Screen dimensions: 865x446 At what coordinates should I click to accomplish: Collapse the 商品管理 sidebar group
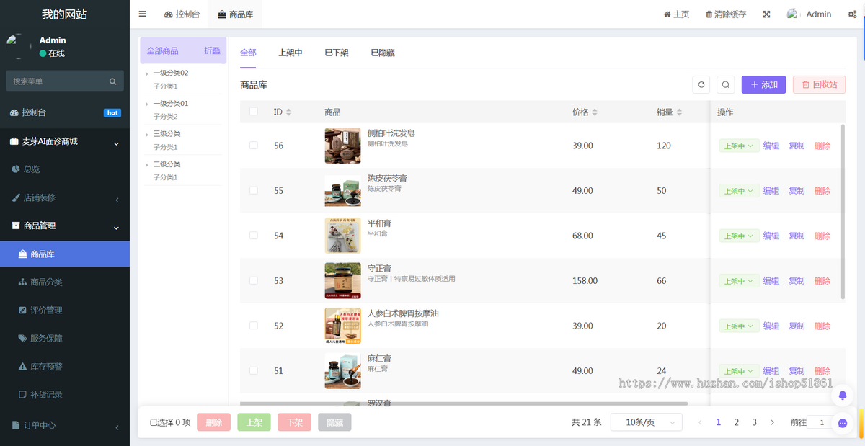click(x=65, y=226)
